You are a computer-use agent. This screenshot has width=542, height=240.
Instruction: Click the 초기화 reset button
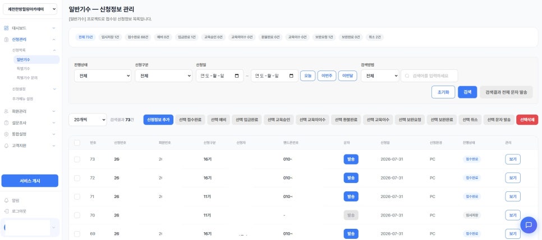pos(443,92)
